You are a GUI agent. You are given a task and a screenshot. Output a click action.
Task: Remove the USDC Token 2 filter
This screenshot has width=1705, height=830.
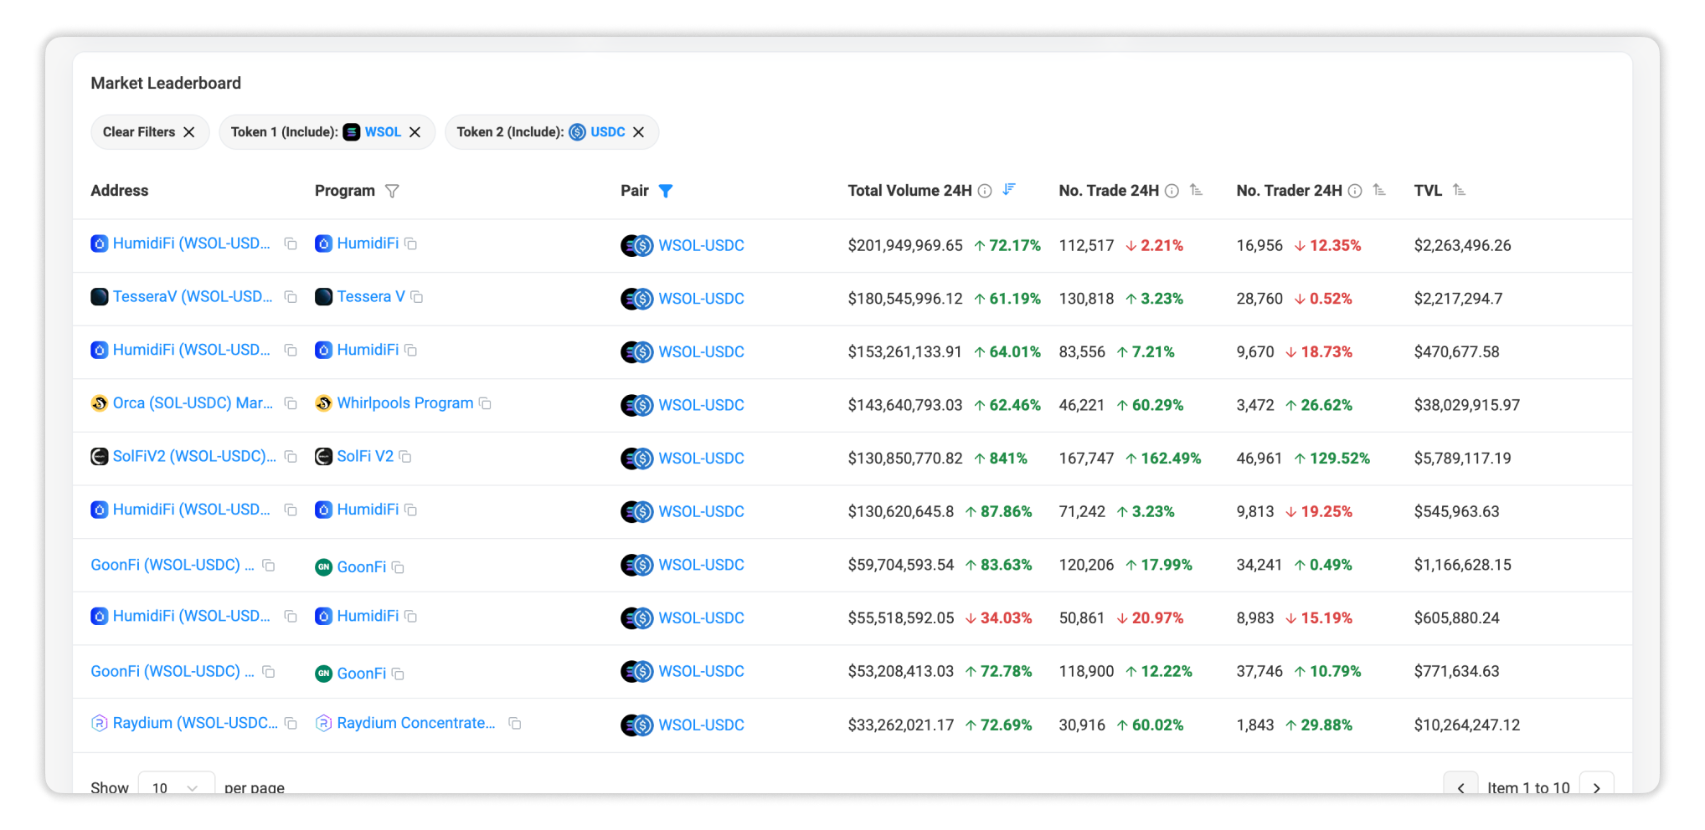pyautogui.click(x=639, y=132)
